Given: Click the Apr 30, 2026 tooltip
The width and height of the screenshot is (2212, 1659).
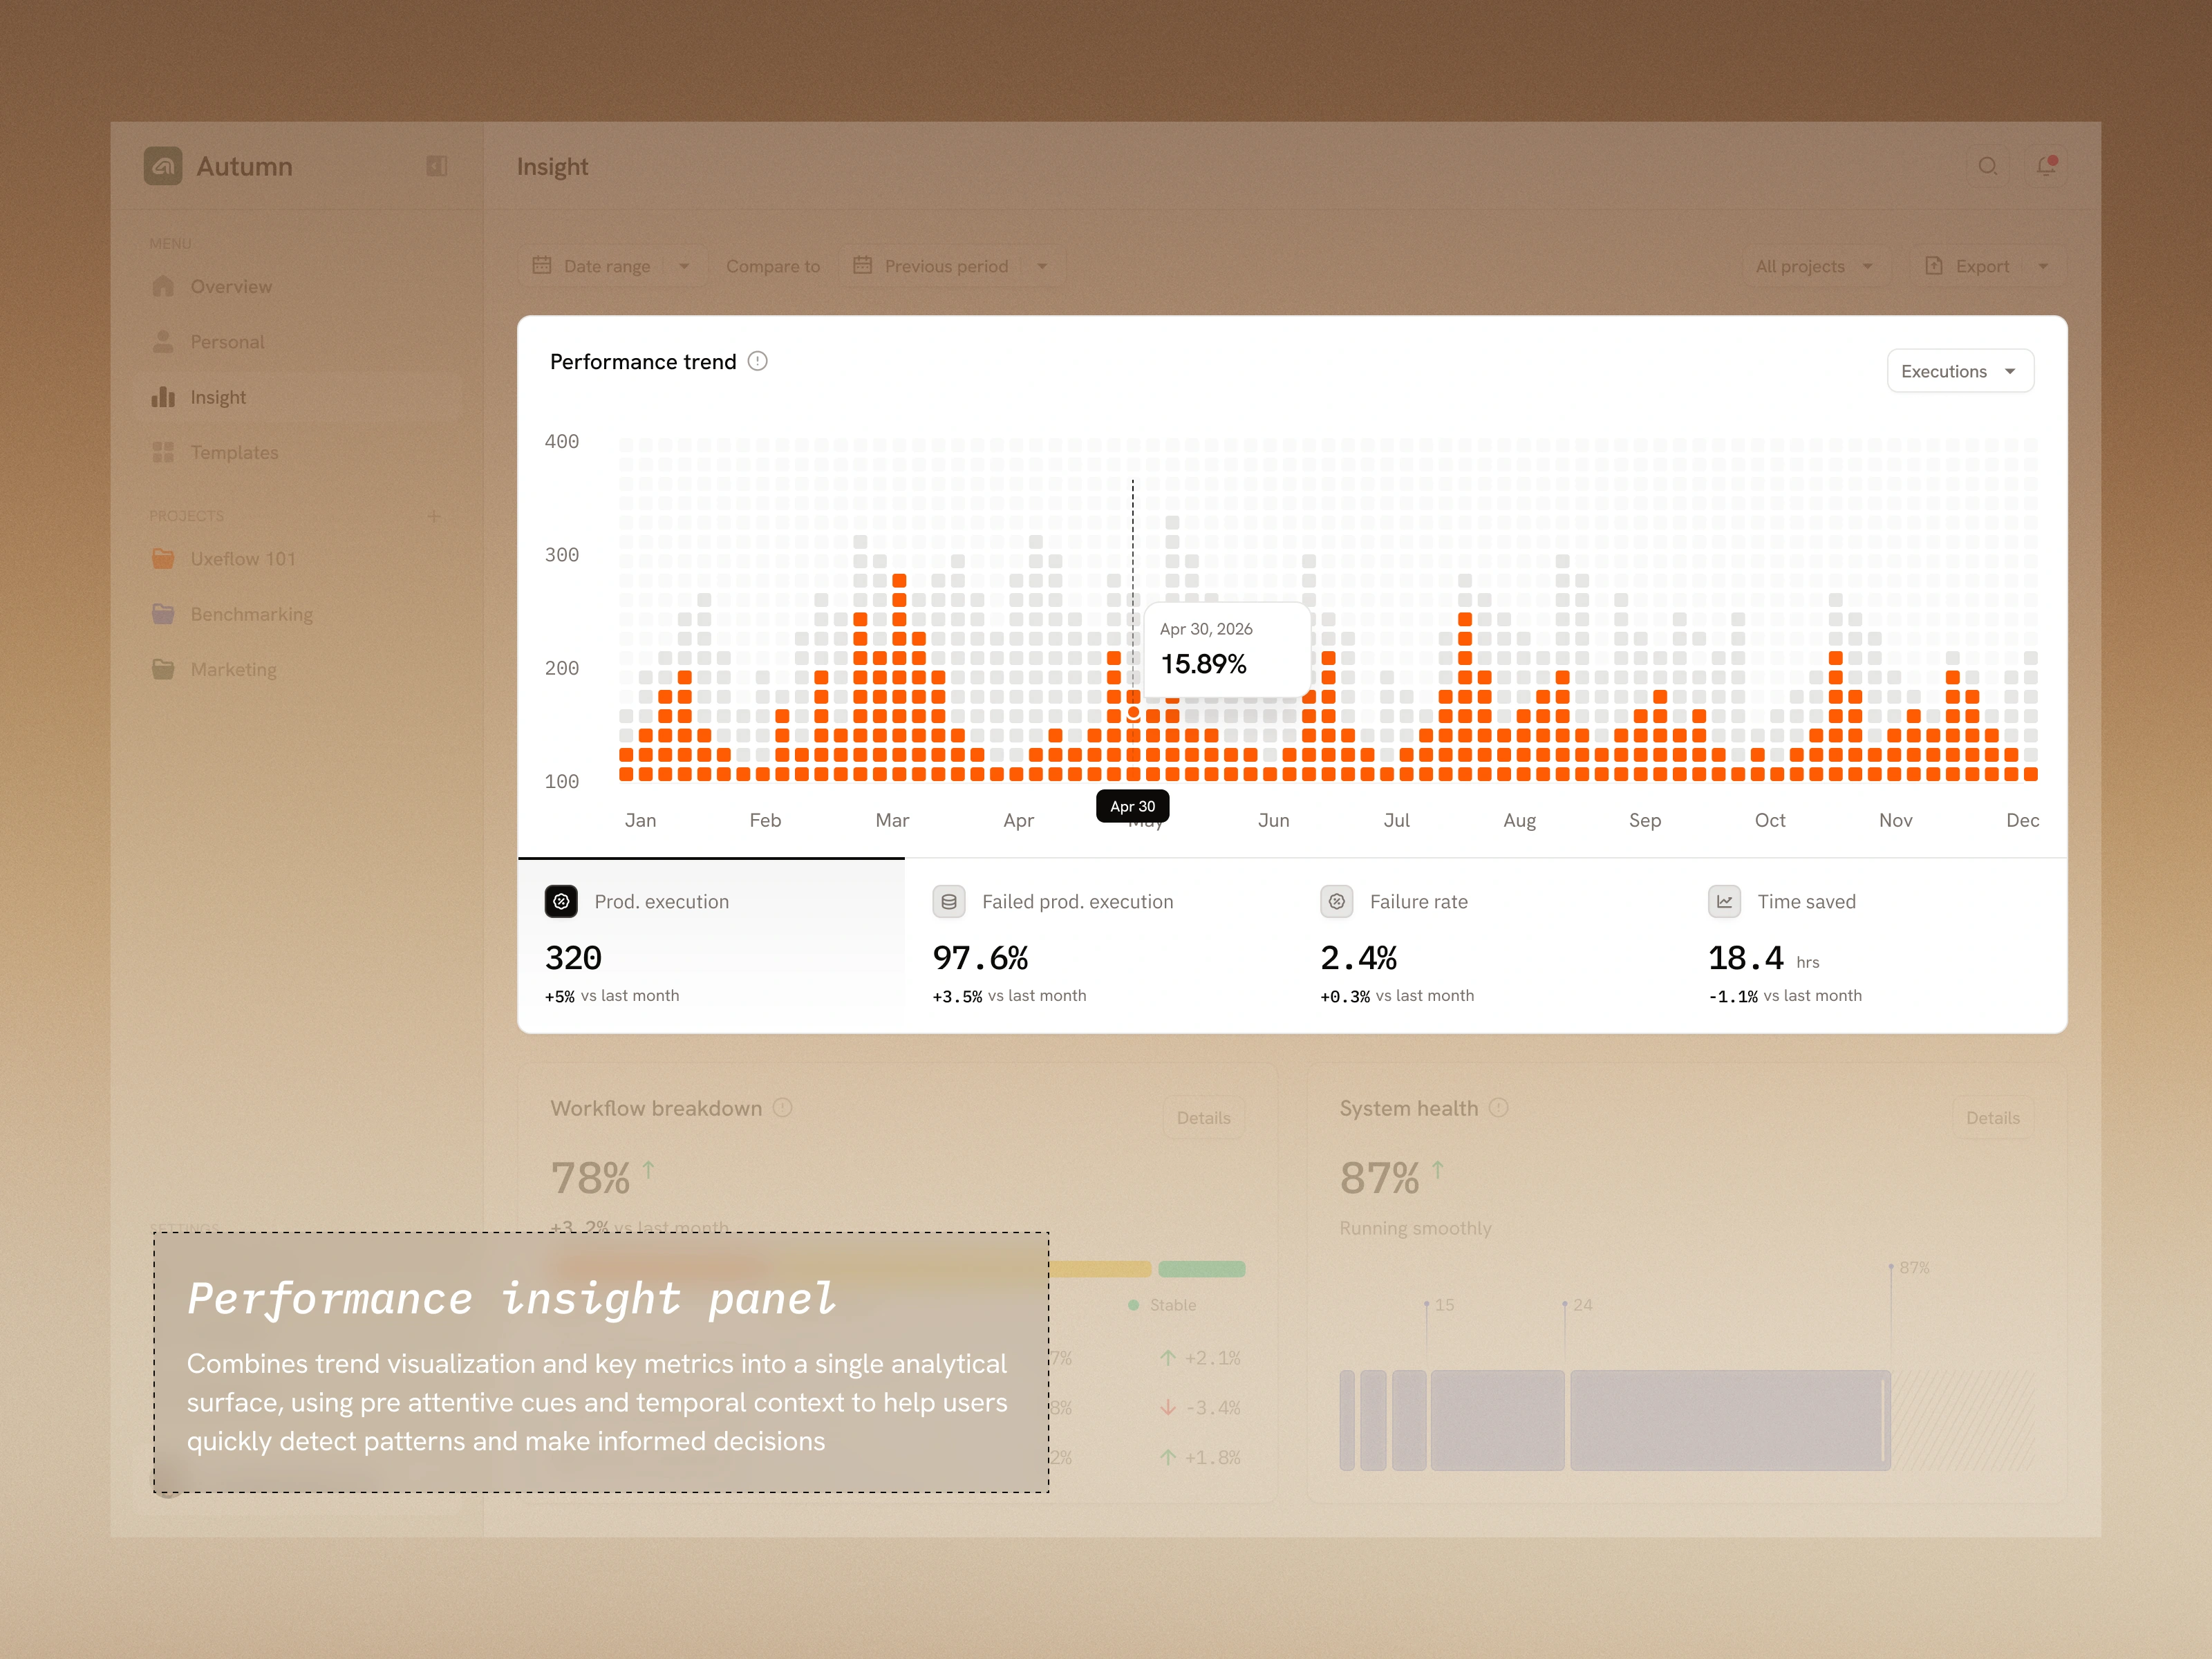Looking at the screenshot, I should pos(1227,649).
